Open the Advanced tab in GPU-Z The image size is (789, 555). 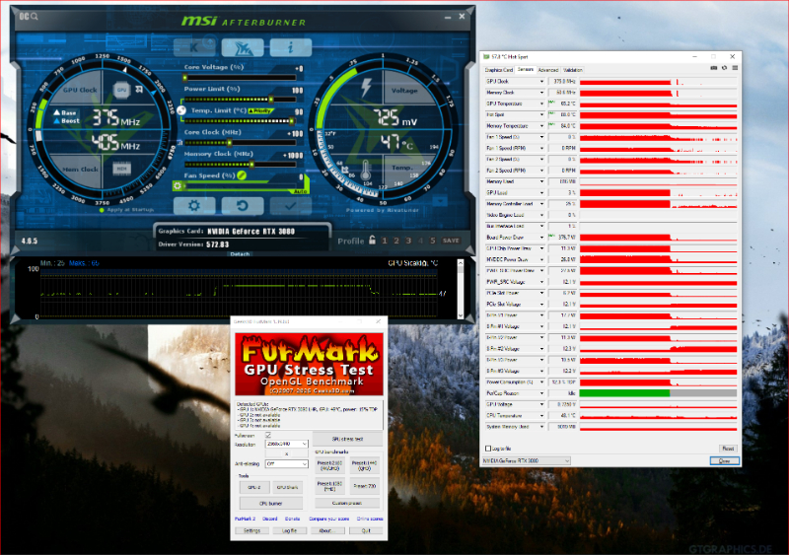pos(548,70)
